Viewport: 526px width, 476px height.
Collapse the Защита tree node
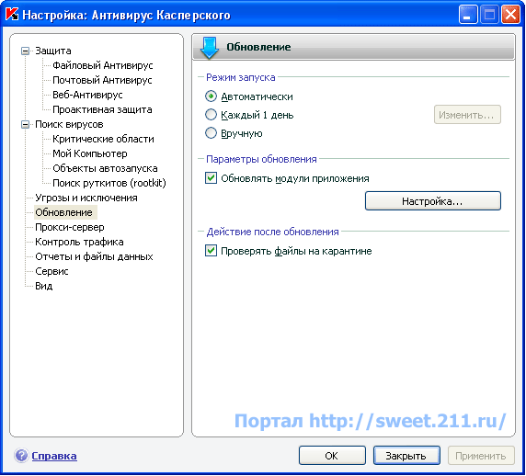pyautogui.click(x=25, y=51)
